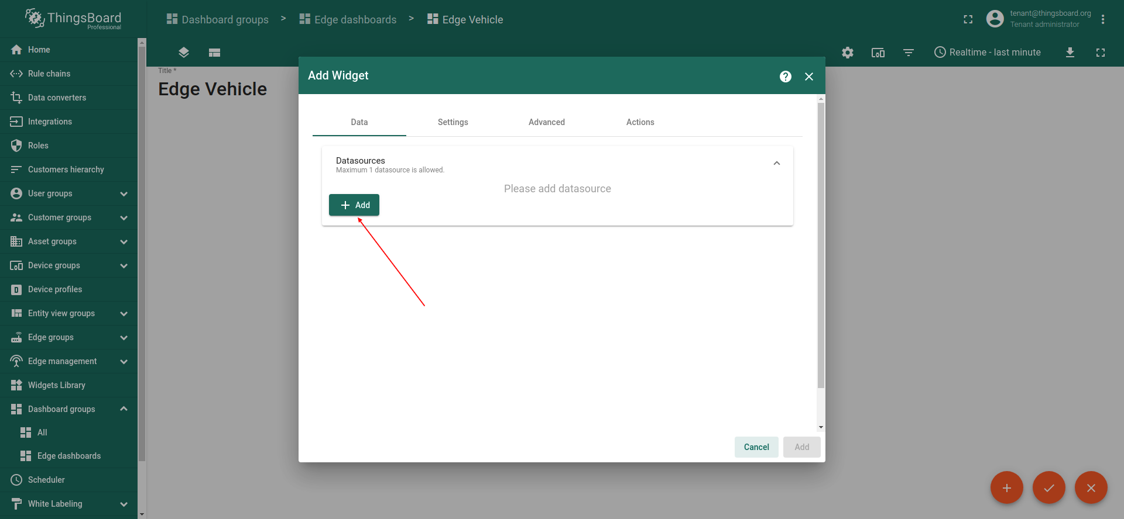Open Widgets Library
1124x519 pixels.
click(68, 385)
